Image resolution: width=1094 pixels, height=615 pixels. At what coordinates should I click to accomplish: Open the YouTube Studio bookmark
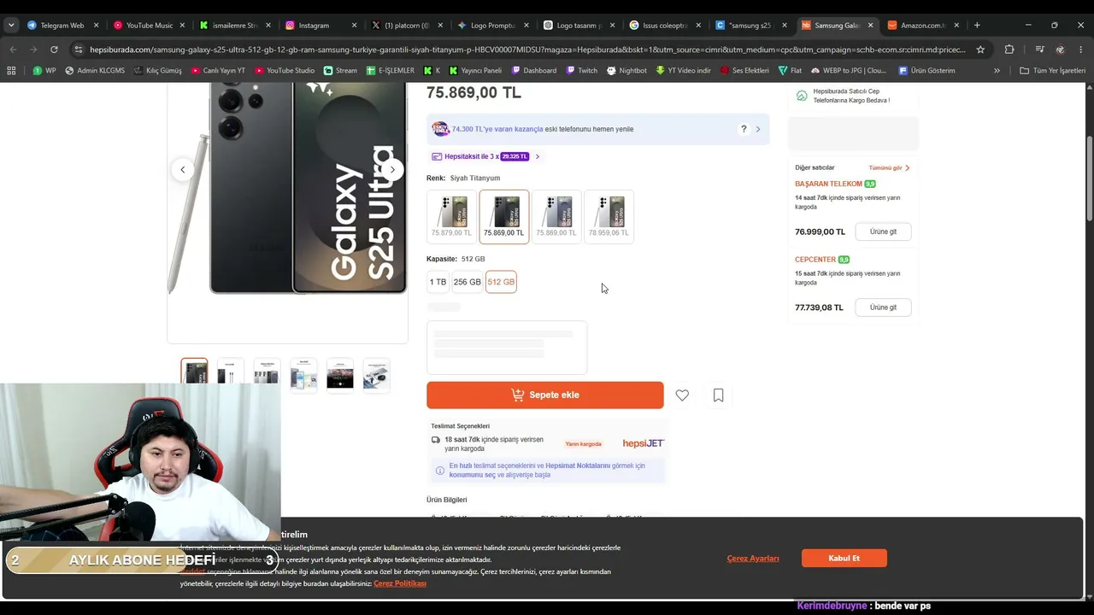click(285, 71)
